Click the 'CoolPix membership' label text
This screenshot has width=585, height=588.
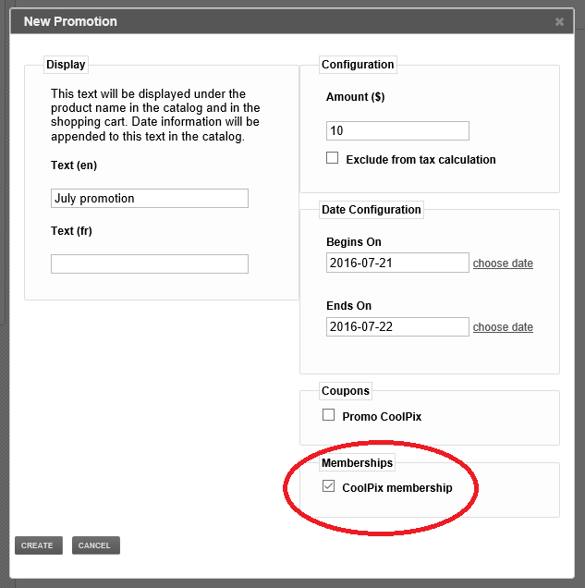397,488
